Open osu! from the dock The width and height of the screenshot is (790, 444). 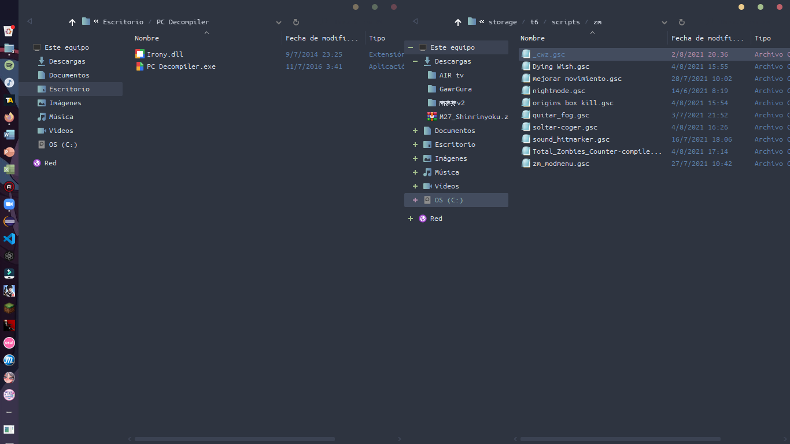click(x=9, y=343)
